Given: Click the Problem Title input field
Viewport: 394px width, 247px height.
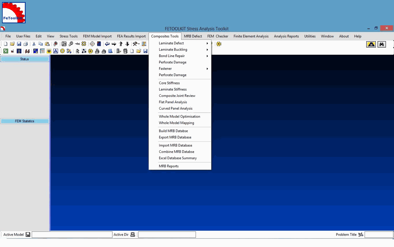Looking at the screenshot, I should point(379,235).
